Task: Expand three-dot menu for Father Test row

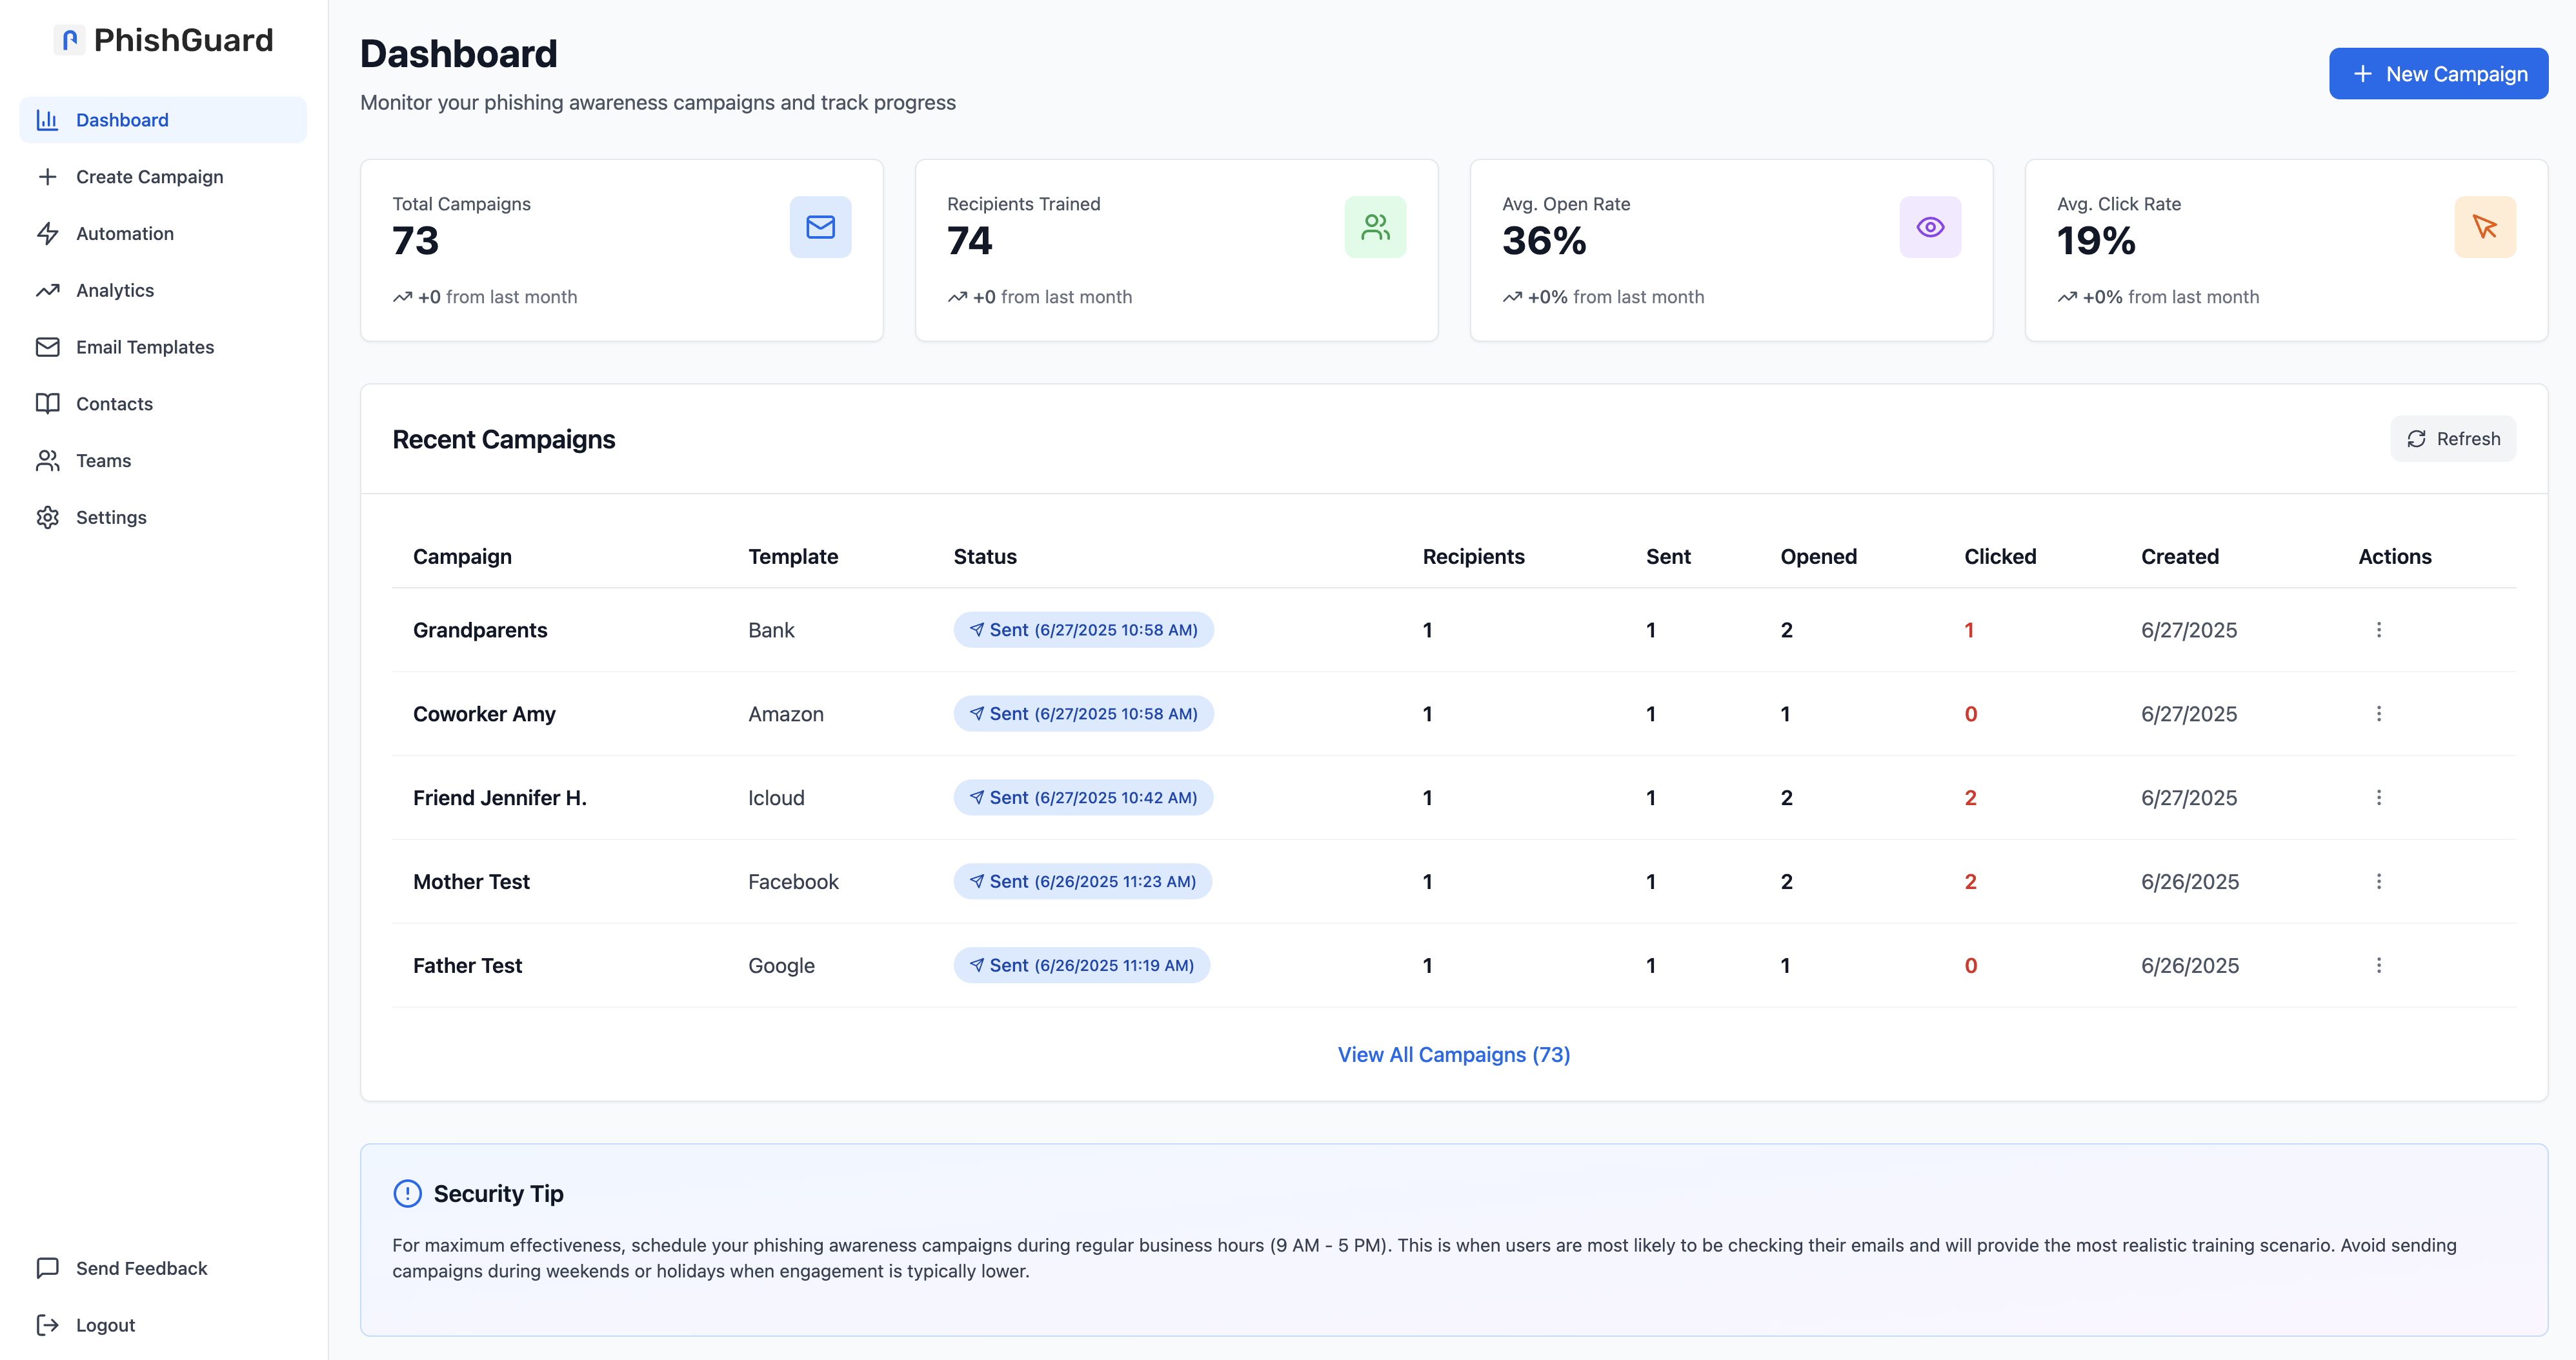Action: [2378, 965]
